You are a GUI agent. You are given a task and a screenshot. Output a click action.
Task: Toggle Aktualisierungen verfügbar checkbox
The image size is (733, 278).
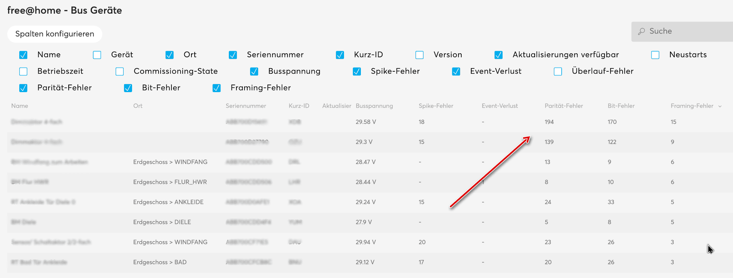(499, 55)
